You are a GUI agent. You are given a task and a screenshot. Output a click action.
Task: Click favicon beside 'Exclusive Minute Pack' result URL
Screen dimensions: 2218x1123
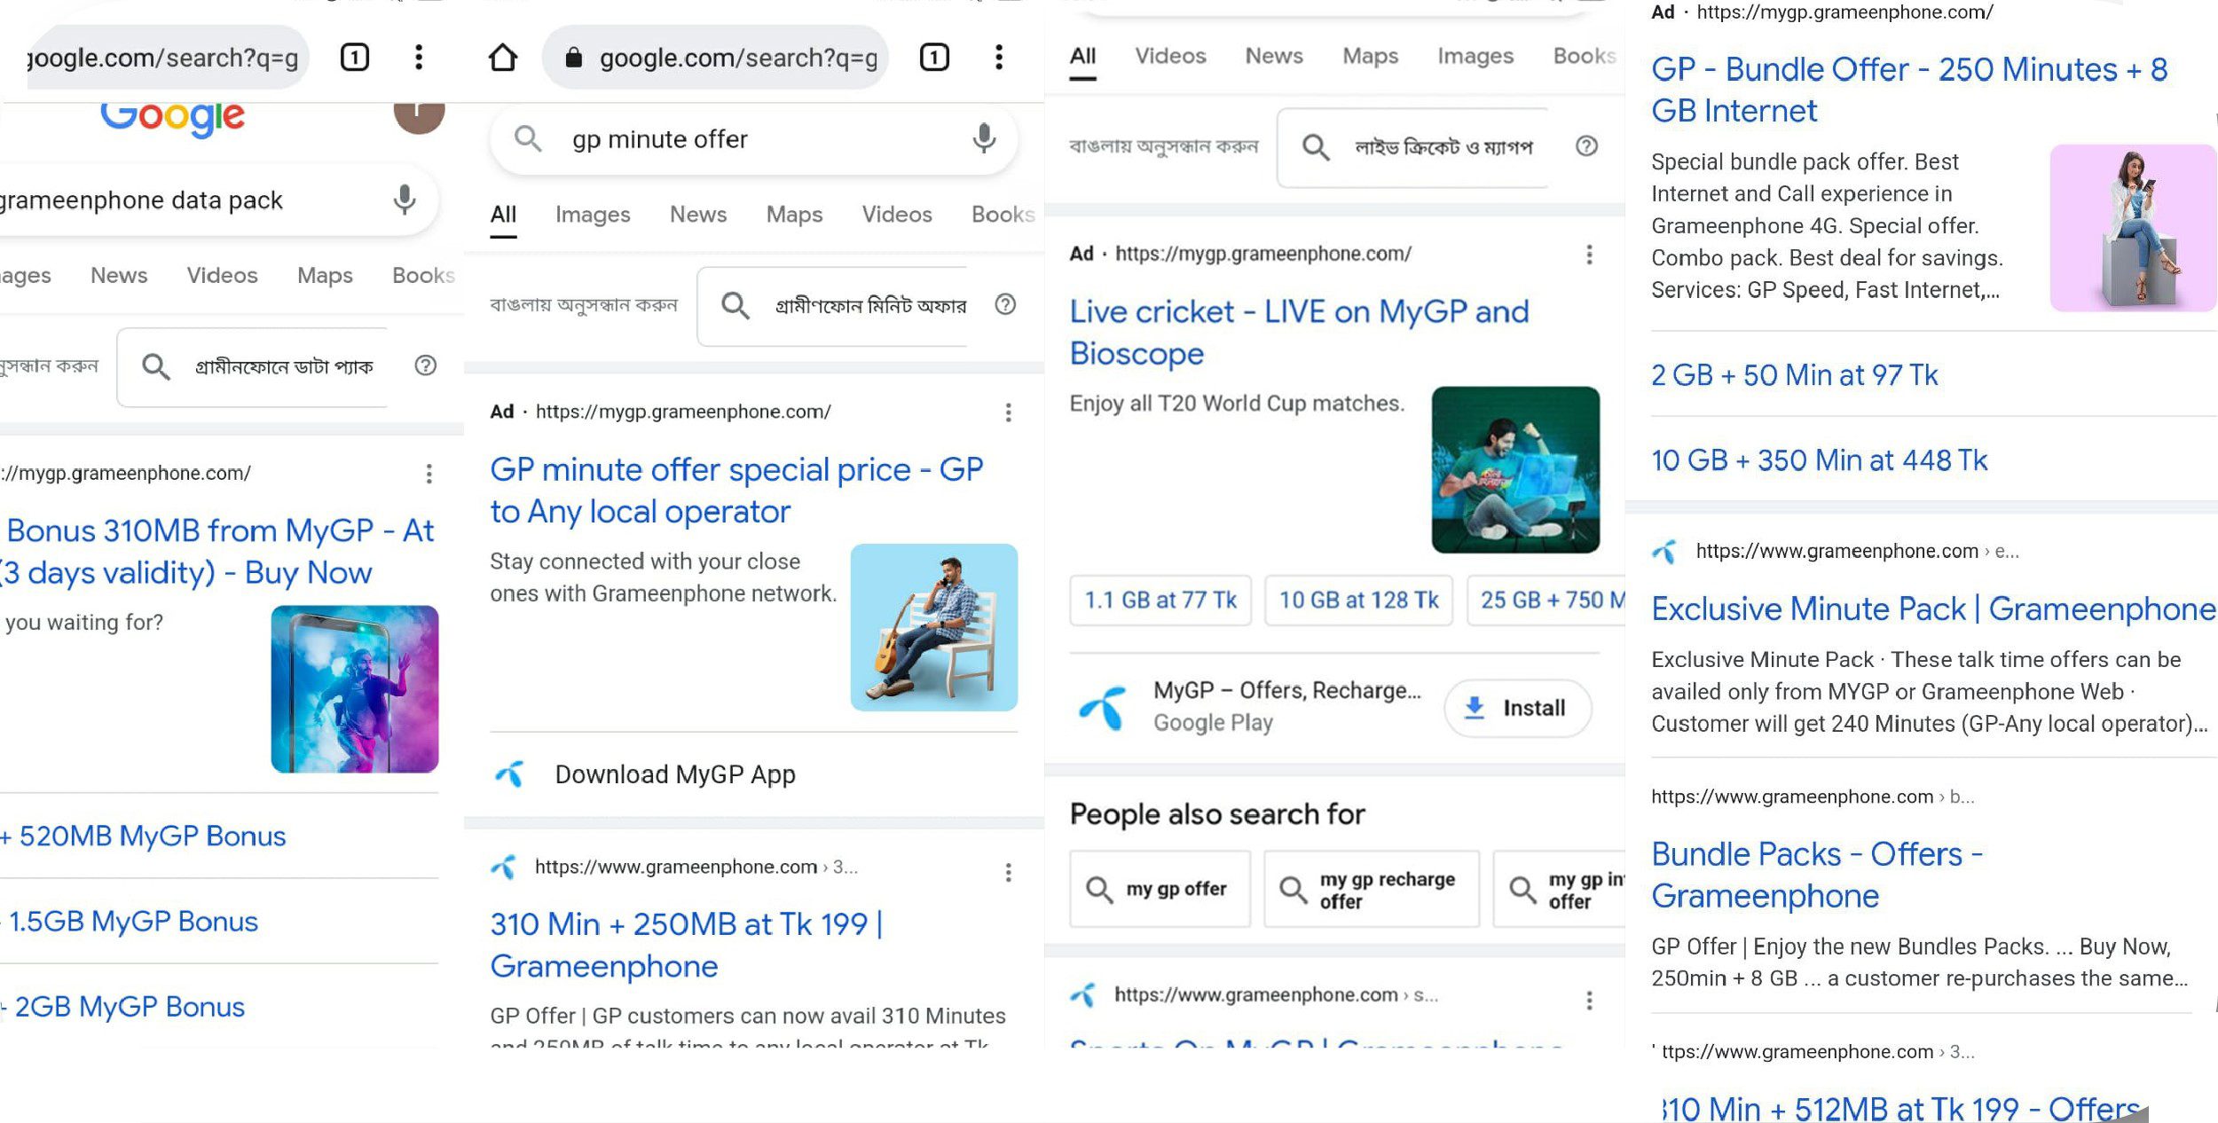pyautogui.click(x=1665, y=552)
